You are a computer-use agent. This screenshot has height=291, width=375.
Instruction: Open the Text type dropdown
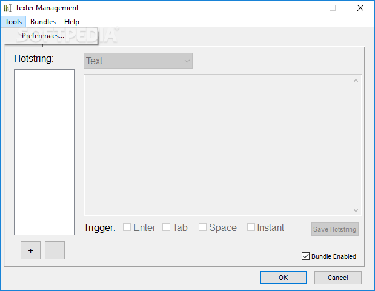coord(138,61)
